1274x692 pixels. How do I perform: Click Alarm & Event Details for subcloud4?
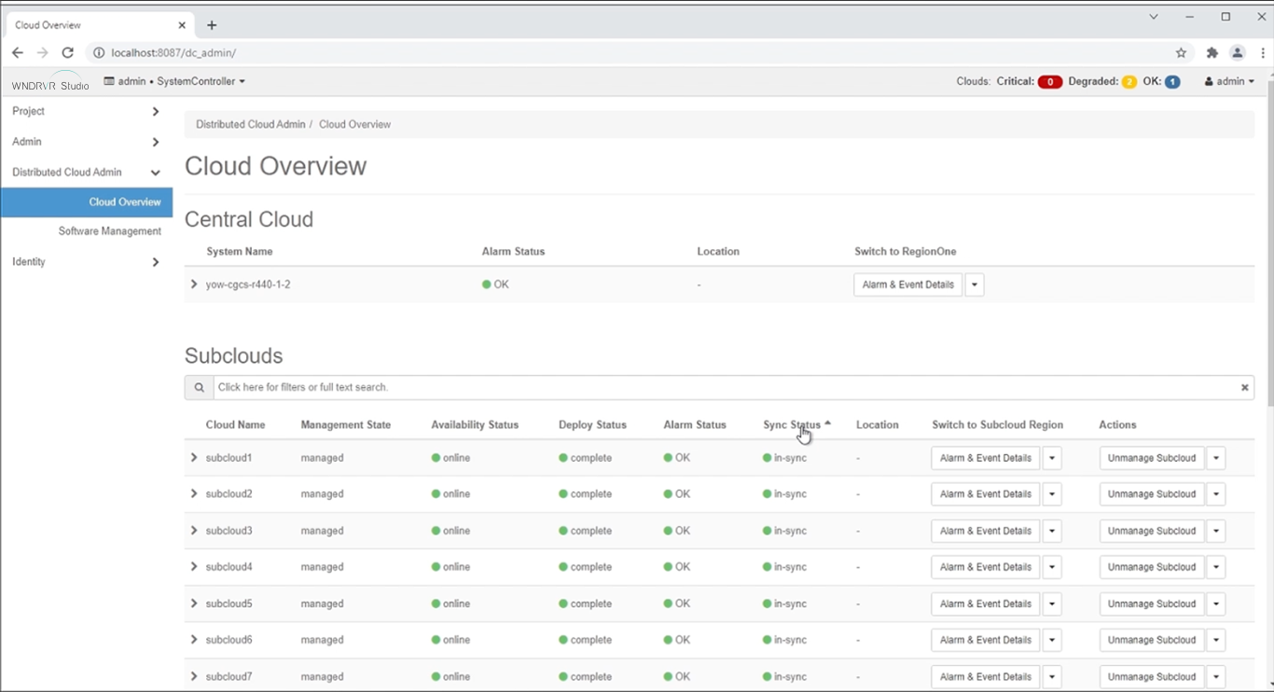point(986,567)
